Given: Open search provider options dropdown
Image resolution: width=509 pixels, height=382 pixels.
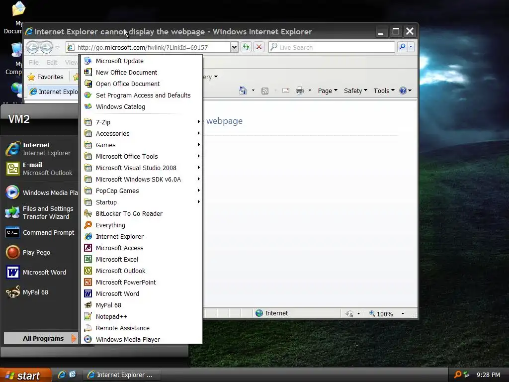Looking at the screenshot, I should (x=411, y=47).
